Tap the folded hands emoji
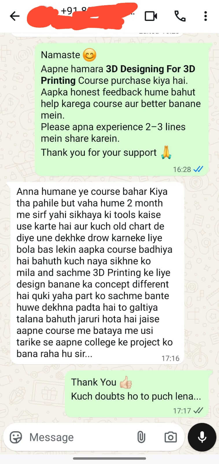219x464 pixels. pos(166,152)
